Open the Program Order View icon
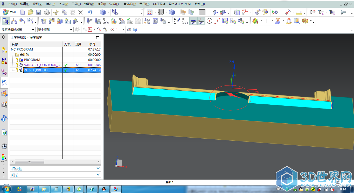 click(6, 21)
